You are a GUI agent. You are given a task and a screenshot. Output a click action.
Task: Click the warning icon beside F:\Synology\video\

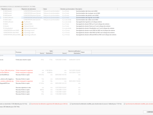pyautogui.click(x=22, y=32)
